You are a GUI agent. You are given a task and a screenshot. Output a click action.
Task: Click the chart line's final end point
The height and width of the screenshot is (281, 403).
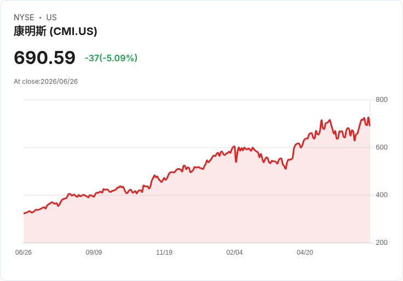tap(370, 125)
